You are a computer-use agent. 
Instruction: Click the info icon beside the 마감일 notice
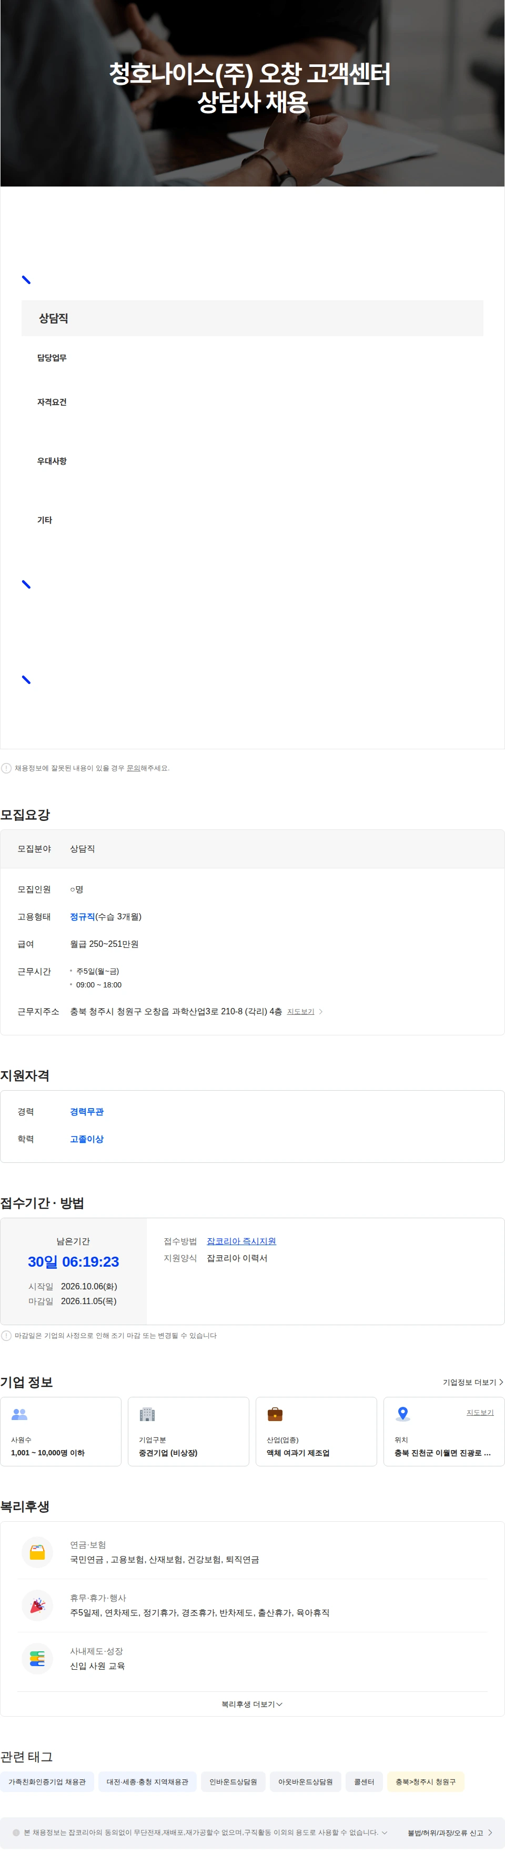coord(6,1336)
